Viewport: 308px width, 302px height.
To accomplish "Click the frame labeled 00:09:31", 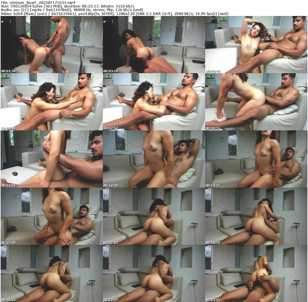I will point(256,102).
